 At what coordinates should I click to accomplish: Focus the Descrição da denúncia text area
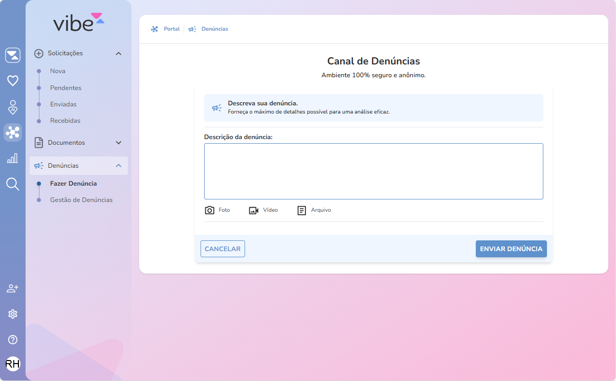point(373,171)
